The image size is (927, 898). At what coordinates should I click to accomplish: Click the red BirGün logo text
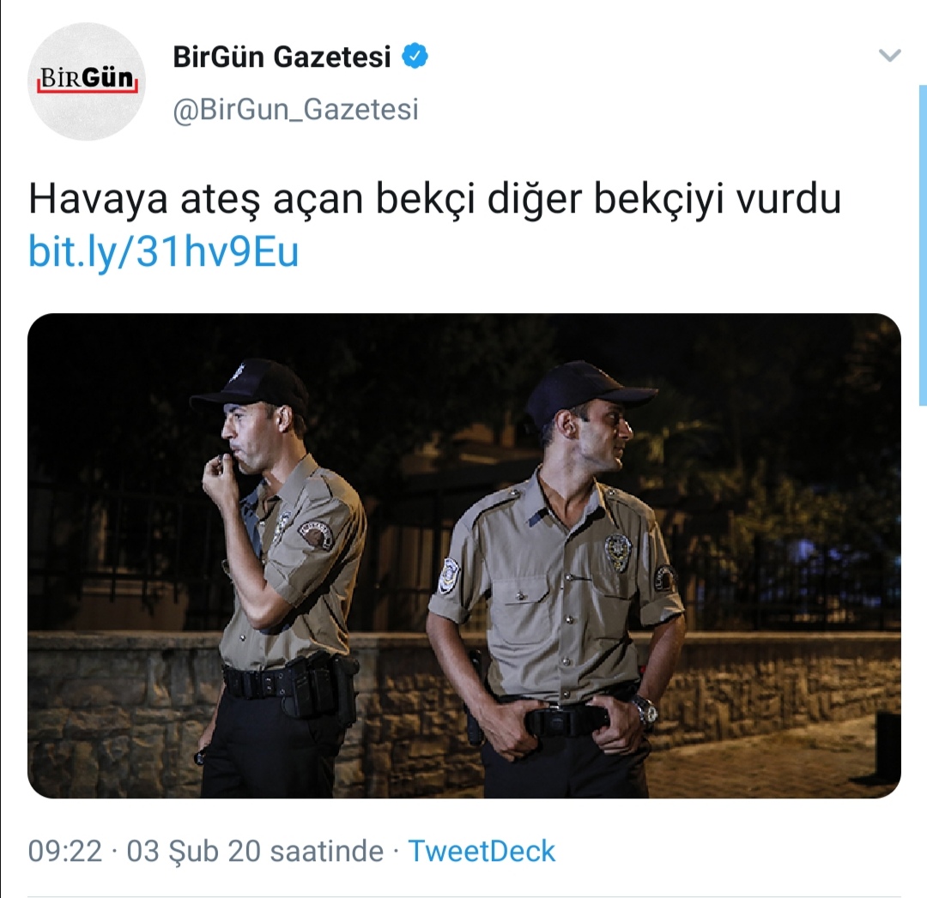click(87, 79)
